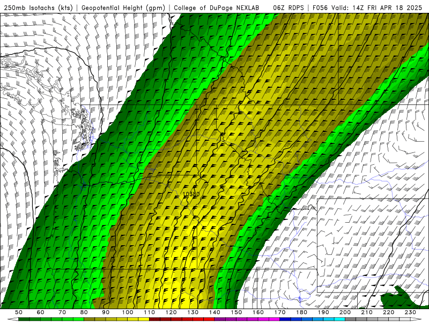Click the bright yellow color bar segment below 110
Viewport: 429px width, 322px height.
pyautogui.click(x=144, y=319)
